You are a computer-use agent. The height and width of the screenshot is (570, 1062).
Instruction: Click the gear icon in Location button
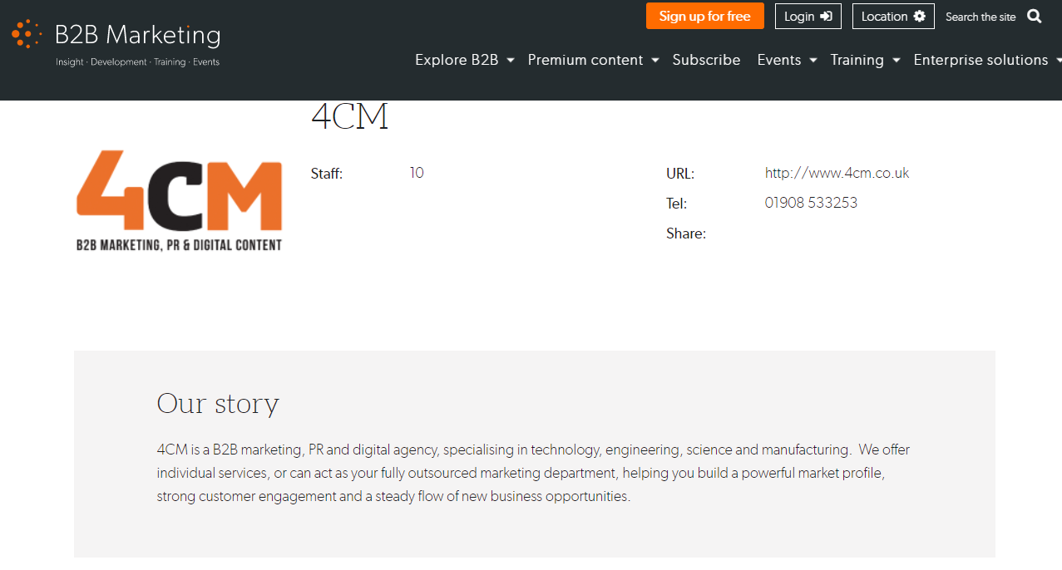[x=919, y=17]
